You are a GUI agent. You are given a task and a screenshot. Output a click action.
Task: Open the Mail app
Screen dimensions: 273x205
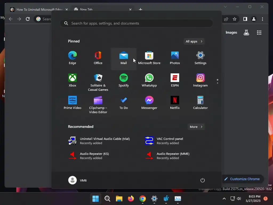tap(124, 59)
